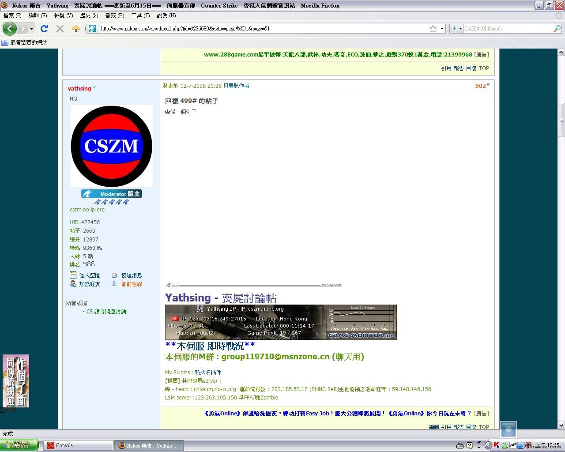Bookmark this page with the star icon

pos(433,29)
